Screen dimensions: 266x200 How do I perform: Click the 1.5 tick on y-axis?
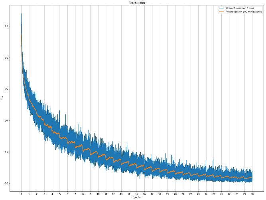click(6, 89)
